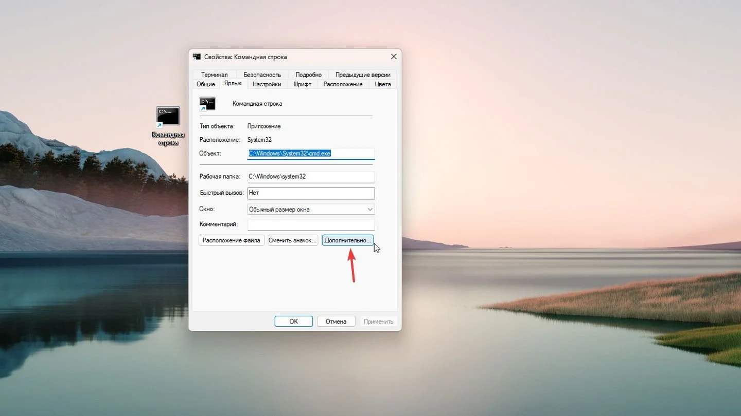
Task: Click the Комментарий text field
Action: [311, 224]
